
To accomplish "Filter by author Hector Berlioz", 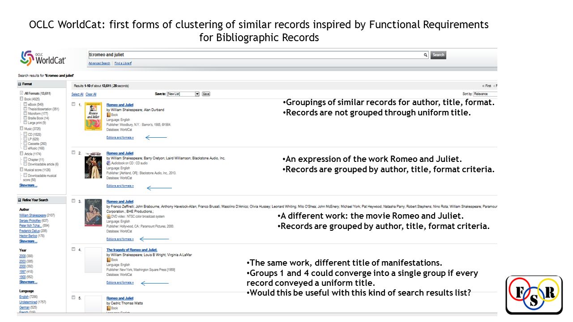I will click(29, 236).
